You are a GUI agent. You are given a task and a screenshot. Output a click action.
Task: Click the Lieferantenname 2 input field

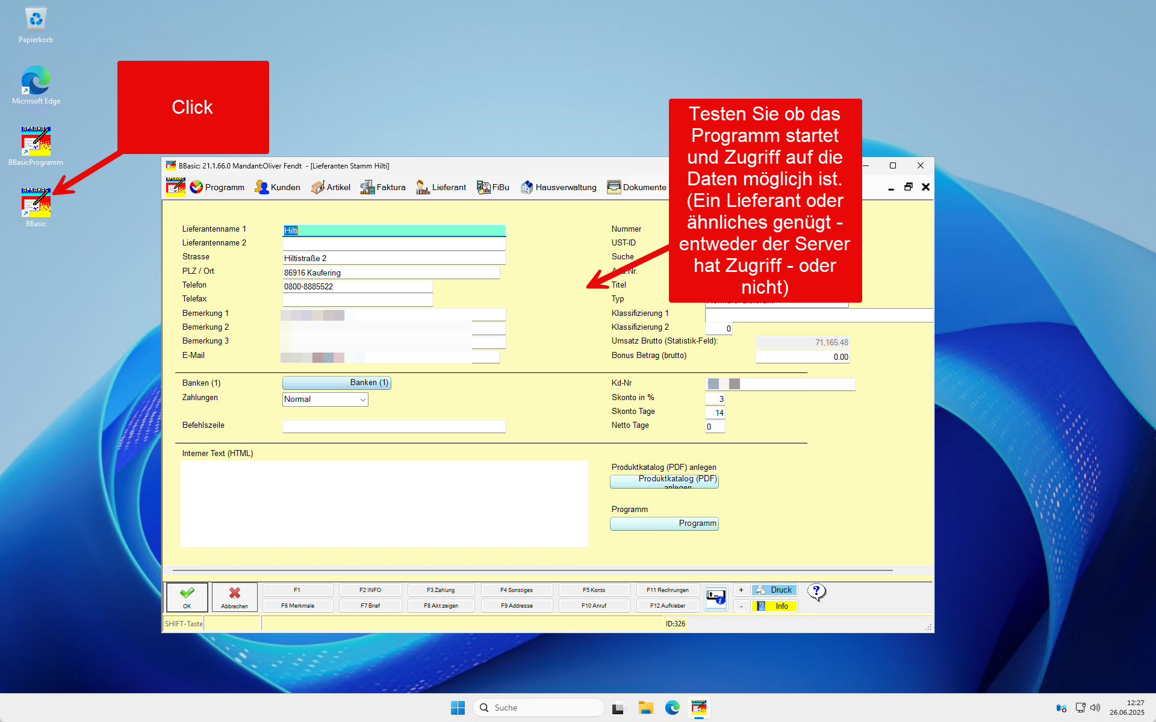pyautogui.click(x=394, y=244)
